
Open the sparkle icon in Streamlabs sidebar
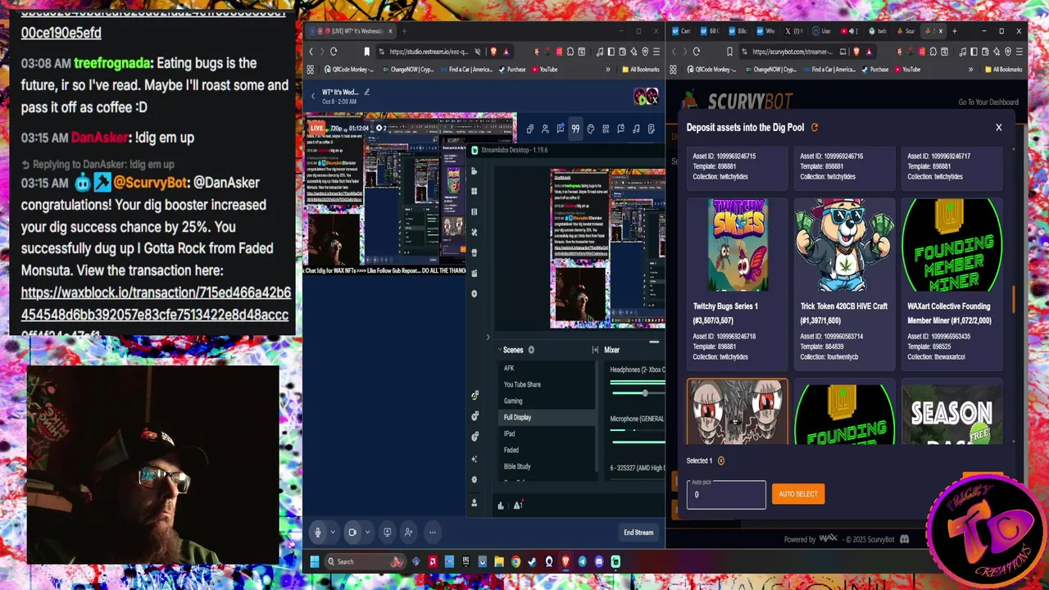pos(475,459)
